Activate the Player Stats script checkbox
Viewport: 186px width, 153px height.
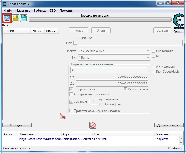click(6, 139)
